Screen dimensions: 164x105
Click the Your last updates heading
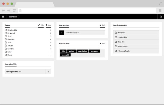(120, 25)
